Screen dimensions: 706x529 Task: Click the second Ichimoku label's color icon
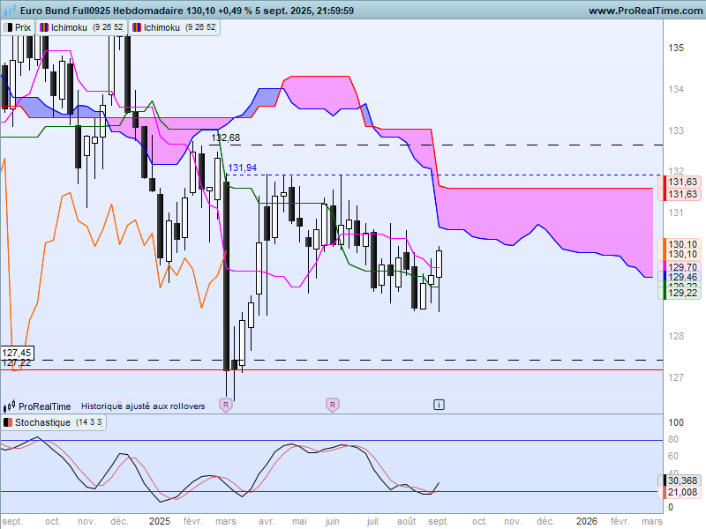pos(137,27)
